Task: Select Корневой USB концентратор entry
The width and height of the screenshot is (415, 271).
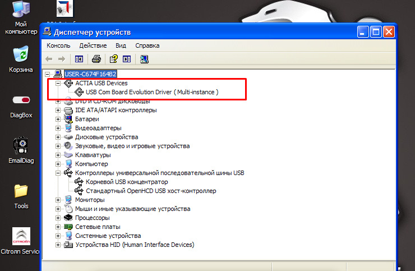Action: pos(127,182)
